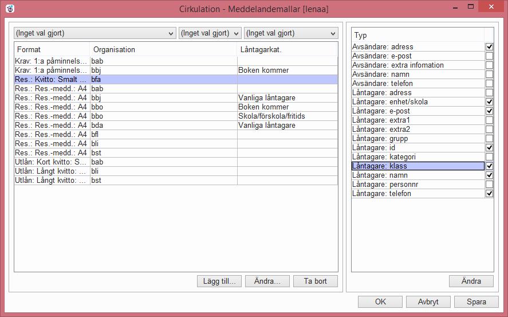Cancel with the Avbryt button

(428, 302)
